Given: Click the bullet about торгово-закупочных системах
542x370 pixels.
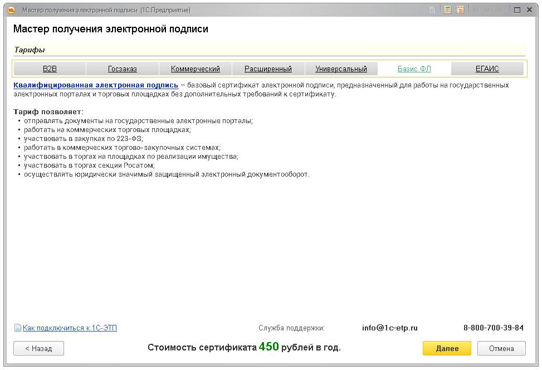Looking at the screenshot, I should coord(122,148).
